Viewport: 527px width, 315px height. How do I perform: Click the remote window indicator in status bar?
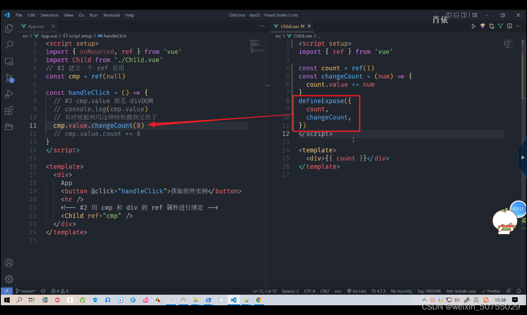pos(6,291)
